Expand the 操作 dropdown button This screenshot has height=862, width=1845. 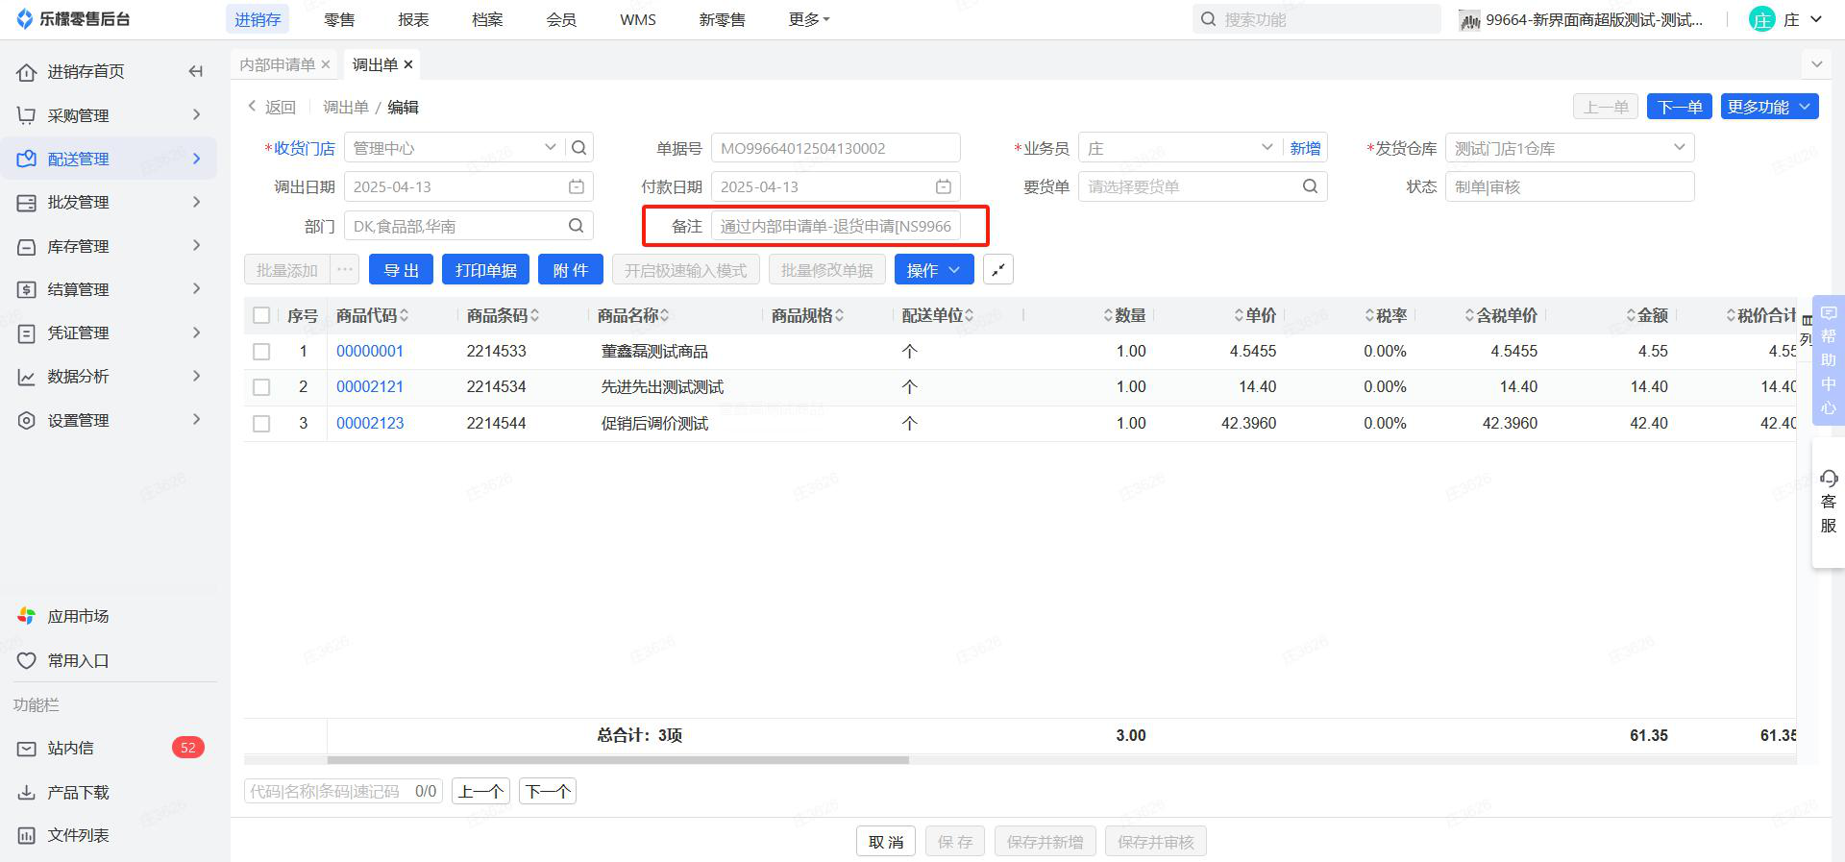933,270
